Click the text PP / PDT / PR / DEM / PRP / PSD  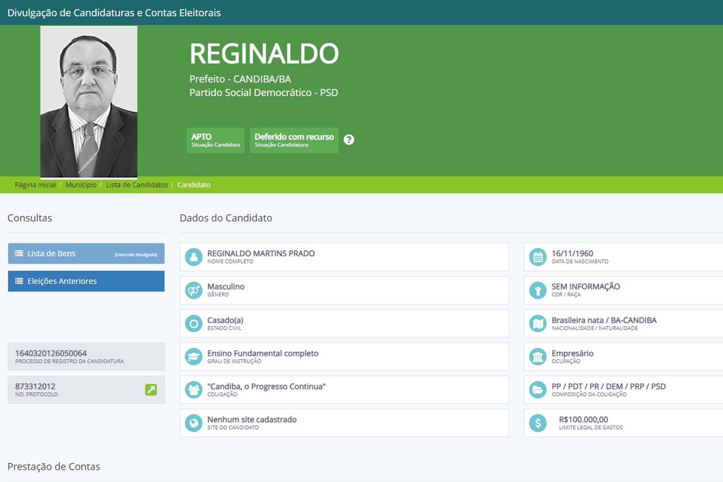click(x=609, y=387)
